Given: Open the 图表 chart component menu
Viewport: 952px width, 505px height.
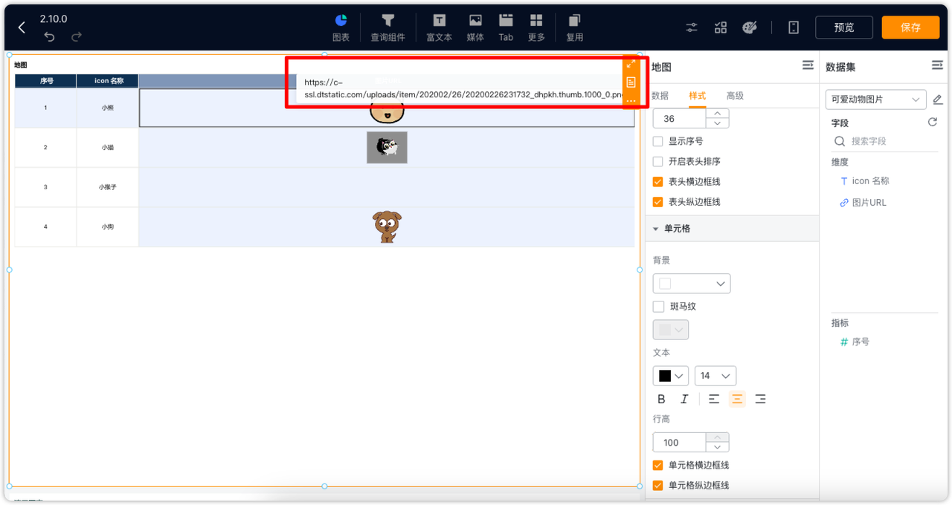Looking at the screenshot, I should pos(341,27).
